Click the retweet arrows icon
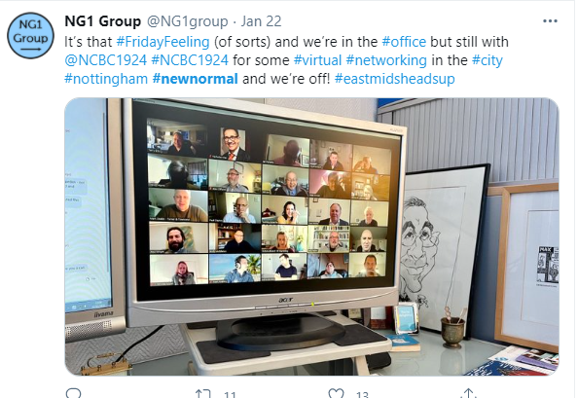Screen dimensions: 578x398 [x=203, y=393]
